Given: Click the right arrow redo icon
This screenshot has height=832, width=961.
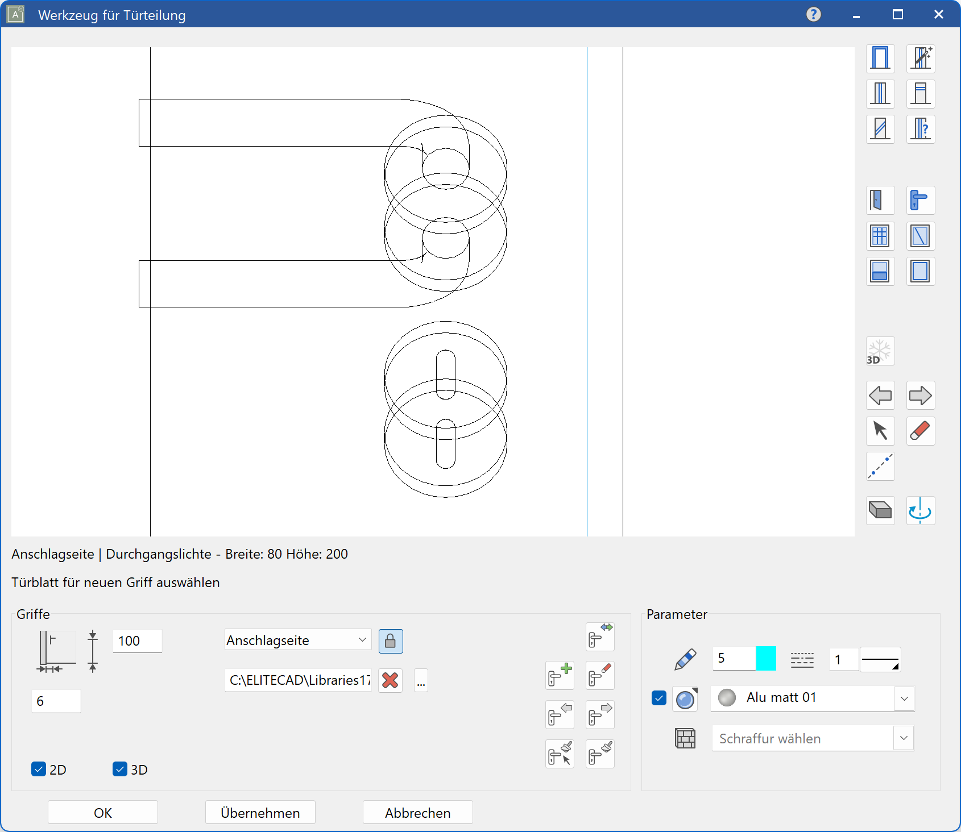Looking at the screenshot, I should click(921, 396).
